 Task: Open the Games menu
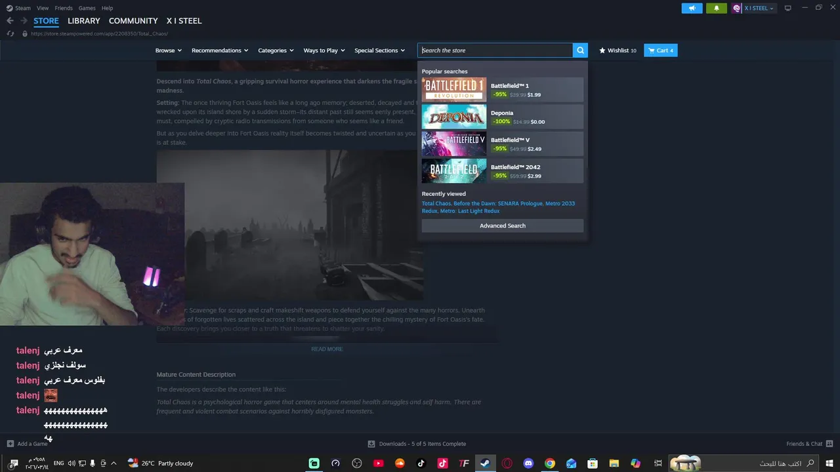87,8
